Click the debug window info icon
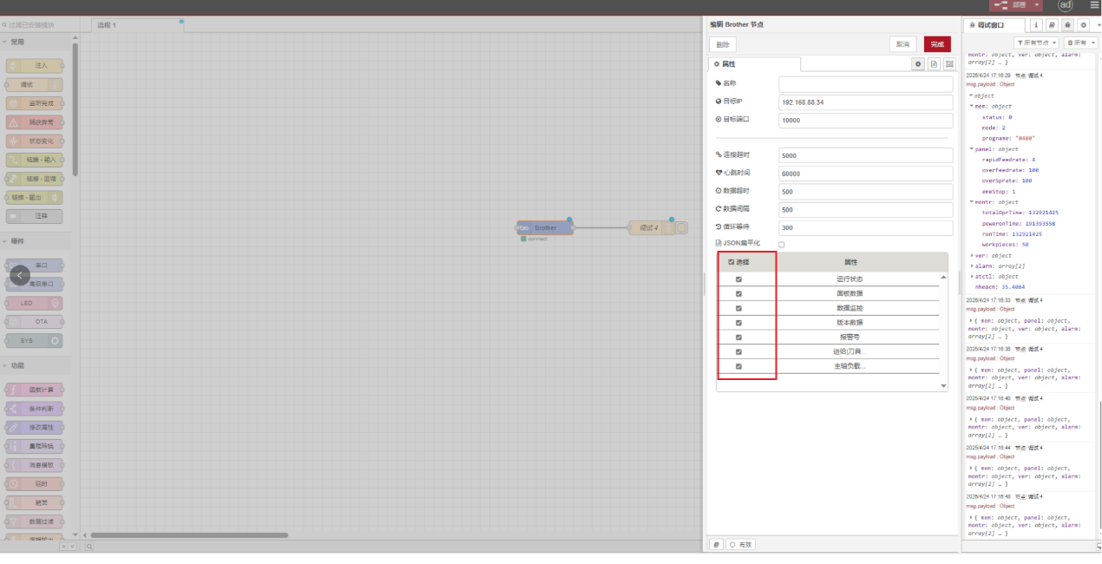 [1036, 25]
